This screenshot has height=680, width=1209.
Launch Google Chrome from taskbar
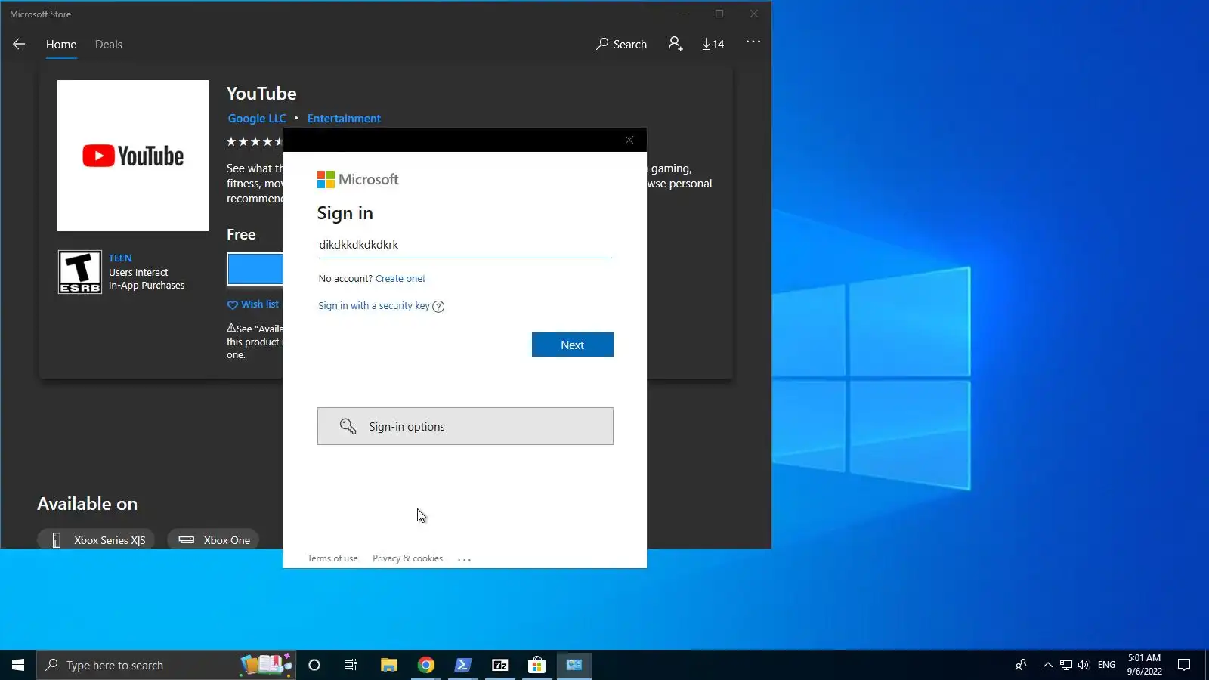[426, 665]
